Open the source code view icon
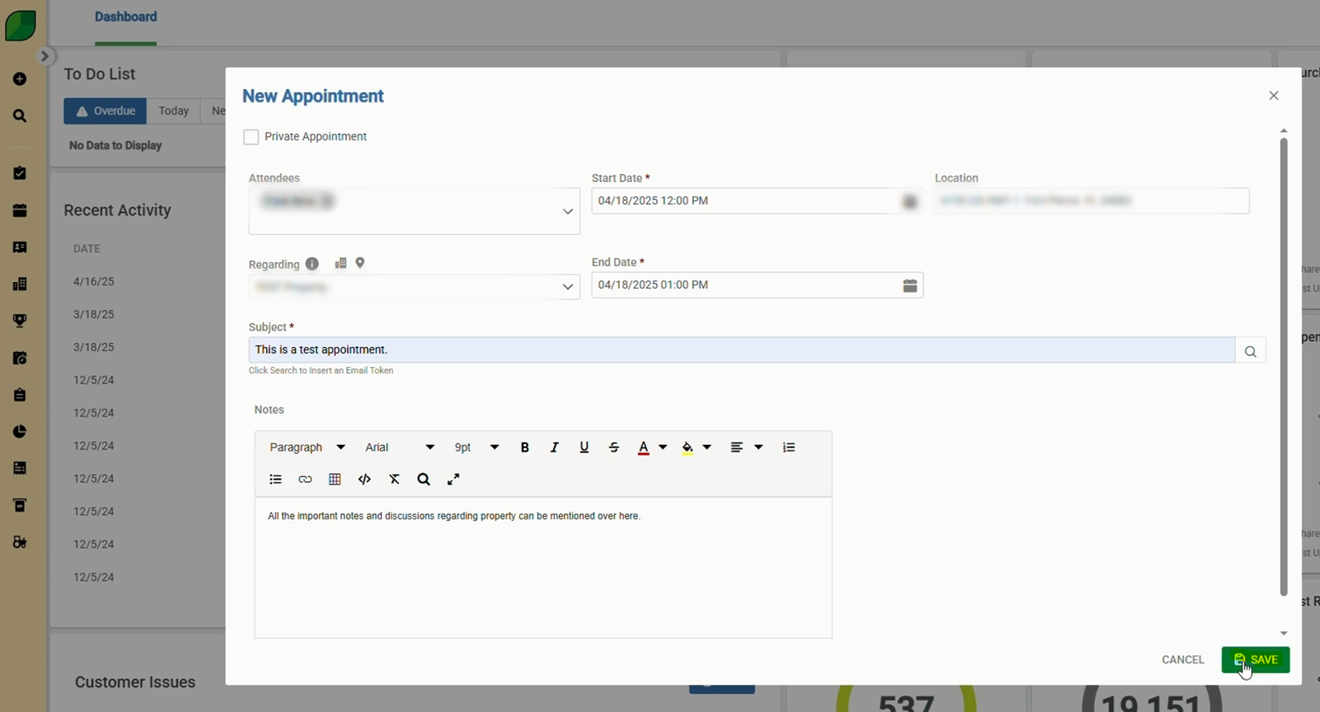1320x712 pixels. point(365,480)
